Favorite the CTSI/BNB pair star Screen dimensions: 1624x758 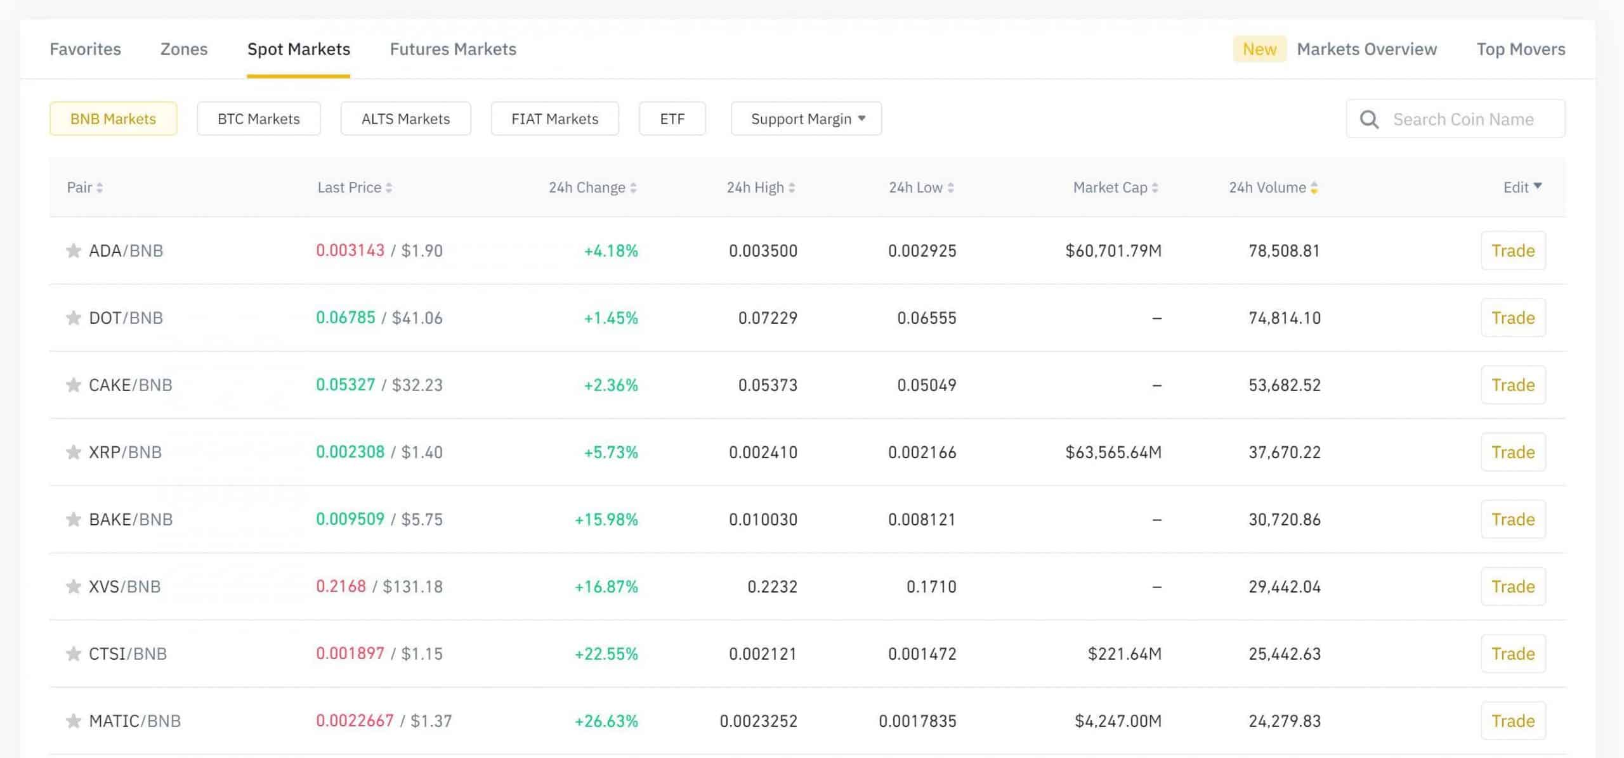coord(74,653)
